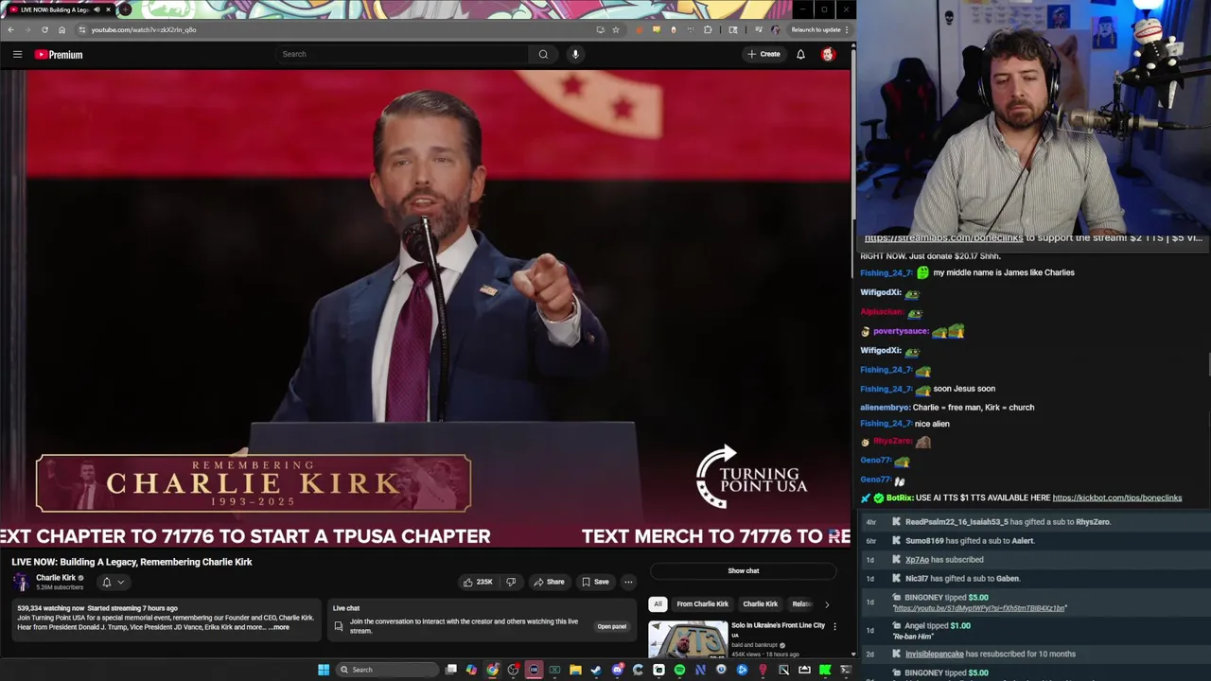Viewport: 1211px width, 681px height.
Task: Open Spotify from the taskbar
Action: pos(679,670)
